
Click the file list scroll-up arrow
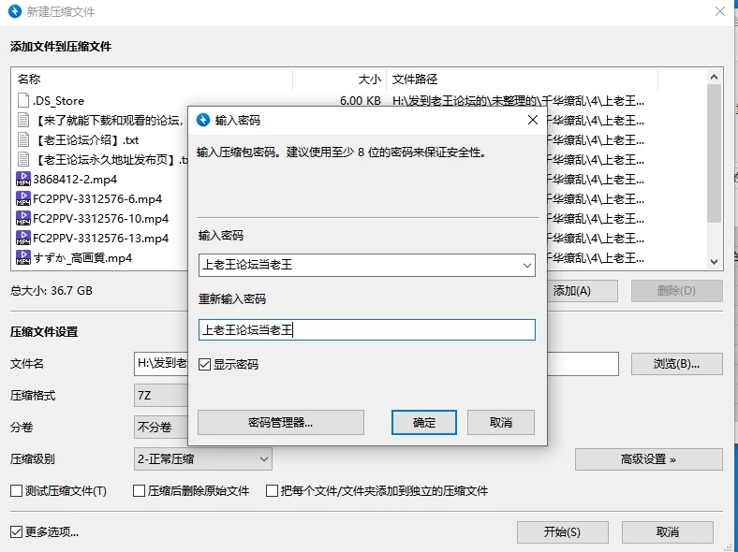click(x=714, y=77)
